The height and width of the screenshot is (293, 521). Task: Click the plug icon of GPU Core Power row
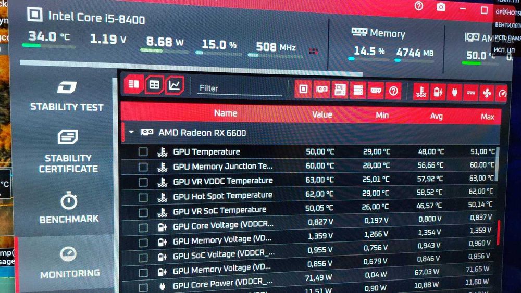tap(162, 286)
